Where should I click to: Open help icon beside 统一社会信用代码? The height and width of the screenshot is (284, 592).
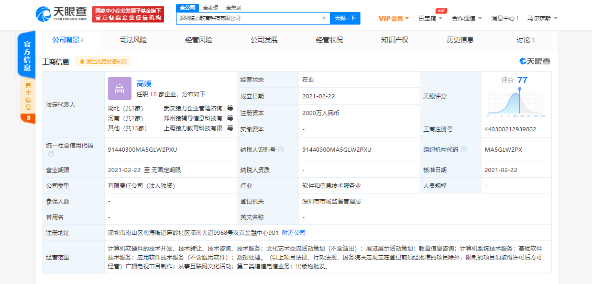click(51, 154)
